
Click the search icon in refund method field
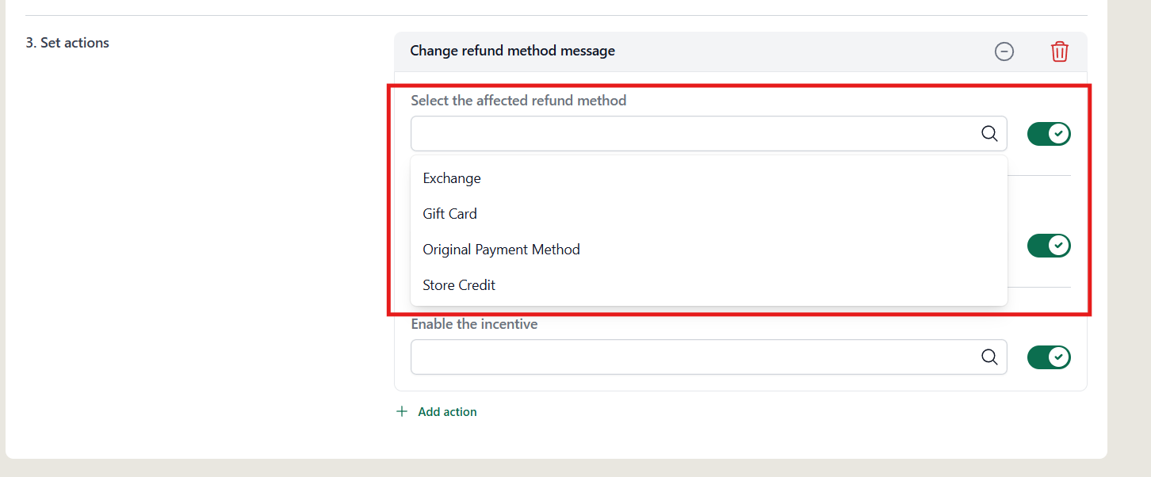click(989, 134)
